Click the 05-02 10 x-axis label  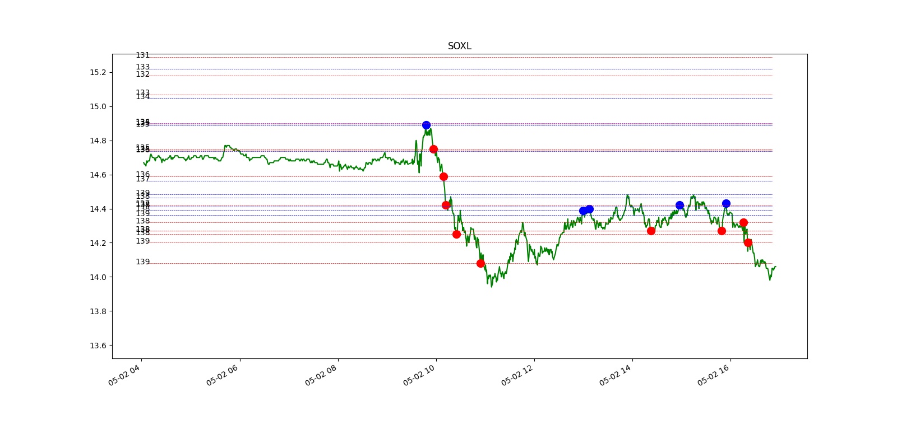(x=419, y=375)
